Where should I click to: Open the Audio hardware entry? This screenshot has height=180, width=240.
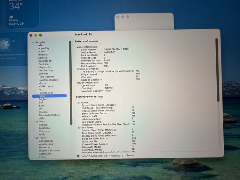click(42, 52)
